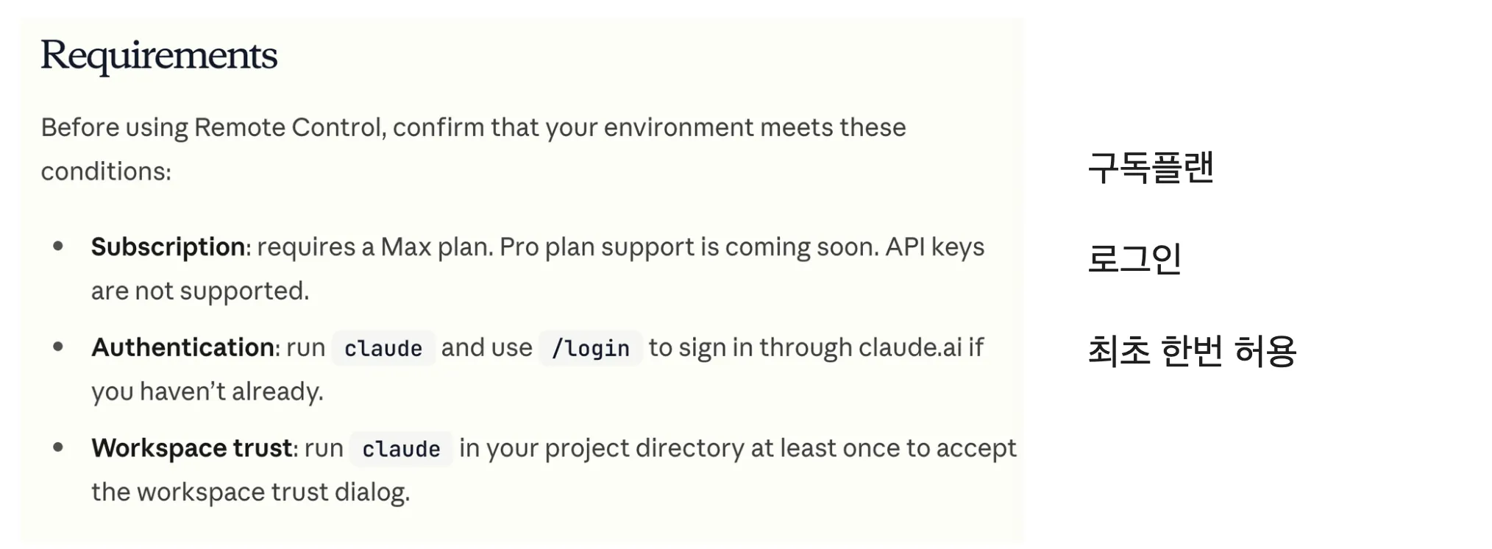Select the bold "Workspace trust" label
This screenshot has height=549, width=1492.
click(x=192, y=448)
